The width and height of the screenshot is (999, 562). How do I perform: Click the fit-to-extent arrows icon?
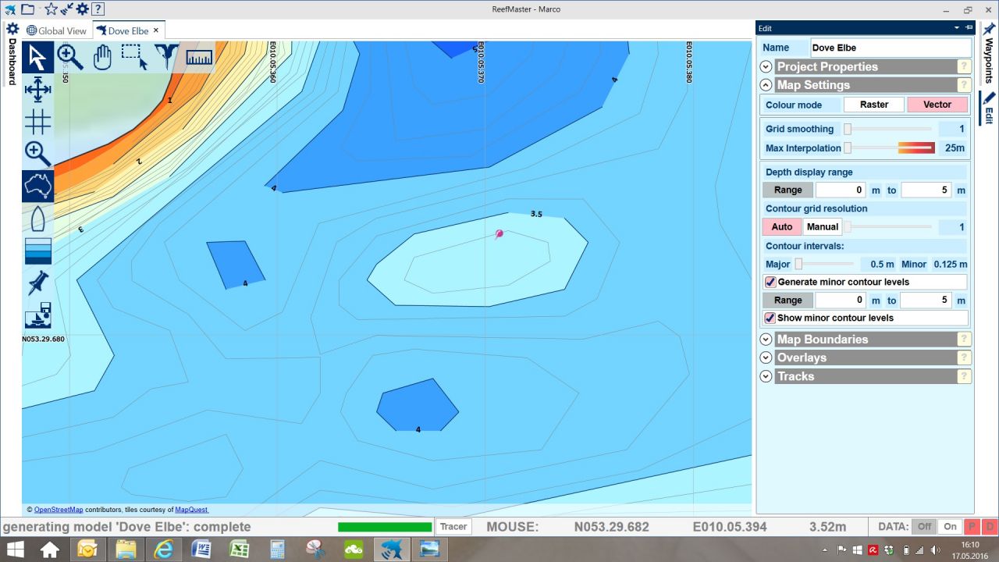point(37,90)
